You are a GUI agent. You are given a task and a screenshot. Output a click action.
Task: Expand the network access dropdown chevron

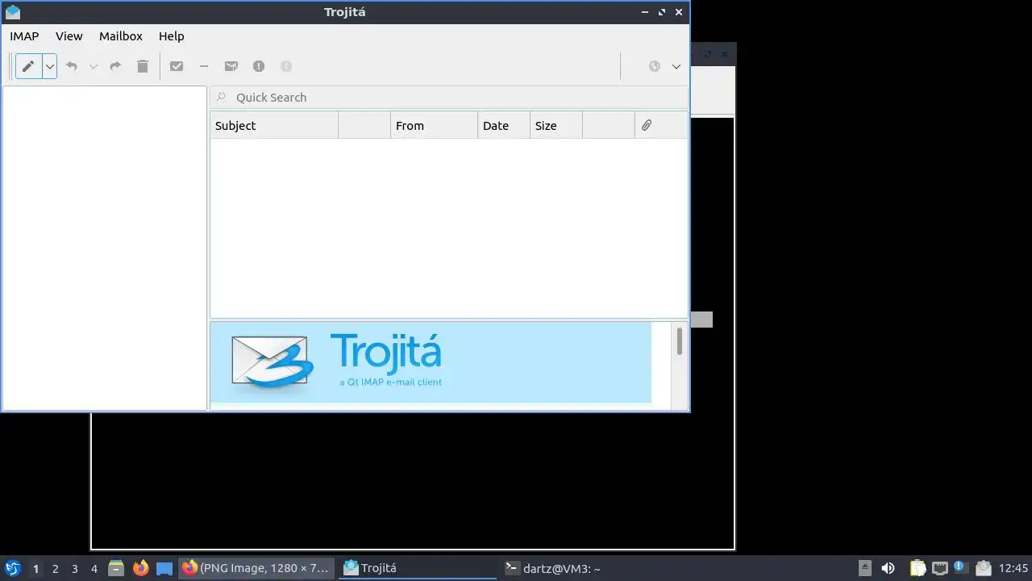(x=676, y=66)
